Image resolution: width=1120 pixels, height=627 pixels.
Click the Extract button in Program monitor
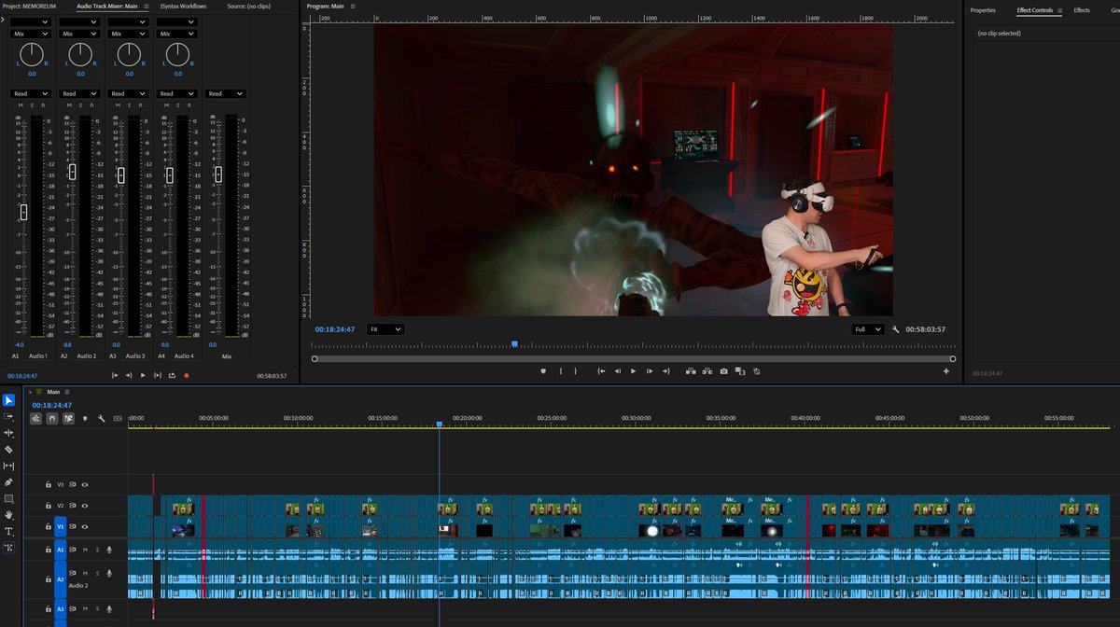pyautogui.click(x=707, y=371)
